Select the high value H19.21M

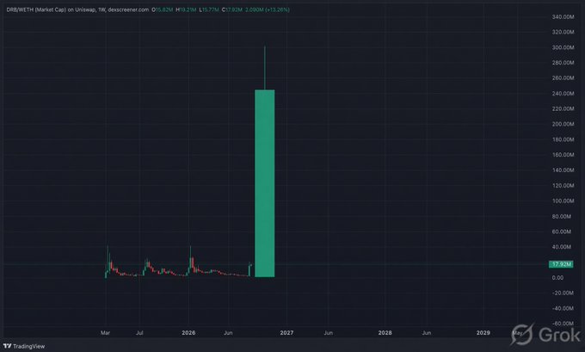pos(186,9)
